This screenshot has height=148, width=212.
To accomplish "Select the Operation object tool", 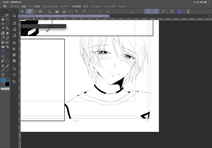I will point(7,28).
